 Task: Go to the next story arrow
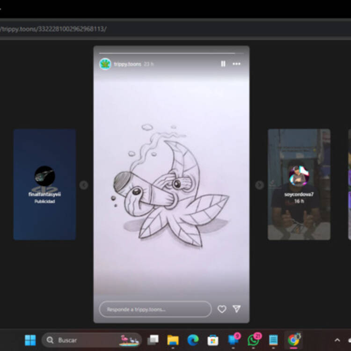click(259, 185)
